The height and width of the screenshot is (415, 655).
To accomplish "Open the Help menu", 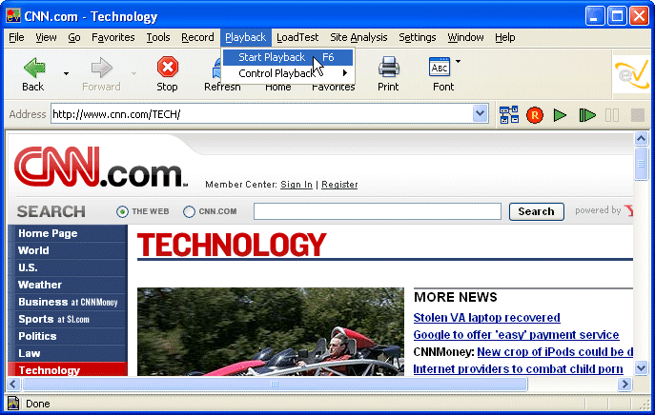I will 505,37.
